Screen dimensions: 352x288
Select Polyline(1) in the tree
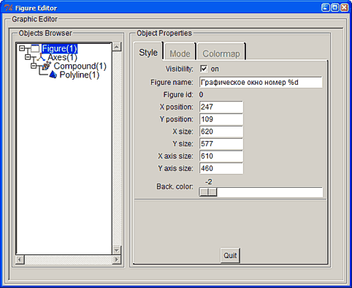(80, 75)
